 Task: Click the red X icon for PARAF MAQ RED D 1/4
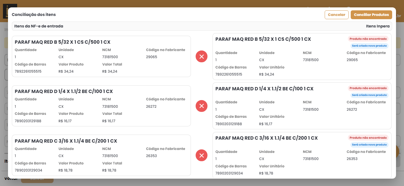[202, 106]
